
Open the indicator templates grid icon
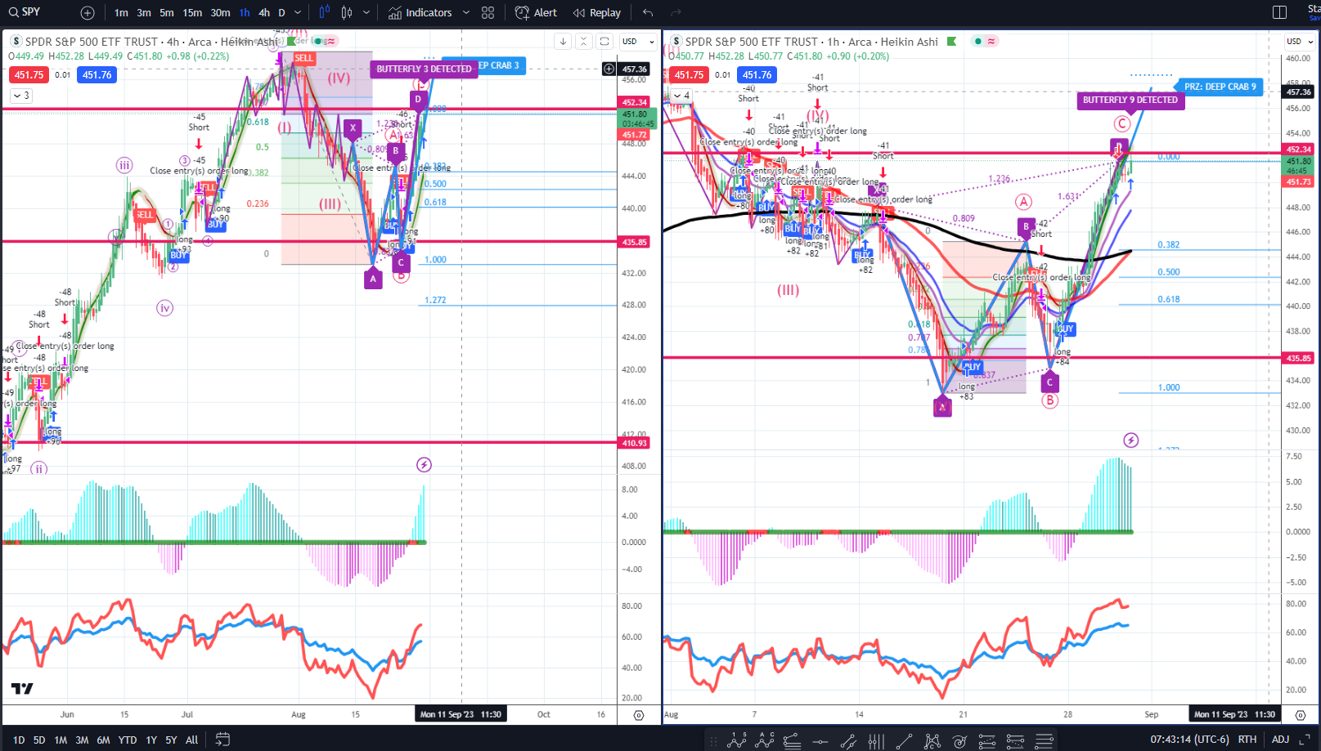488,13
